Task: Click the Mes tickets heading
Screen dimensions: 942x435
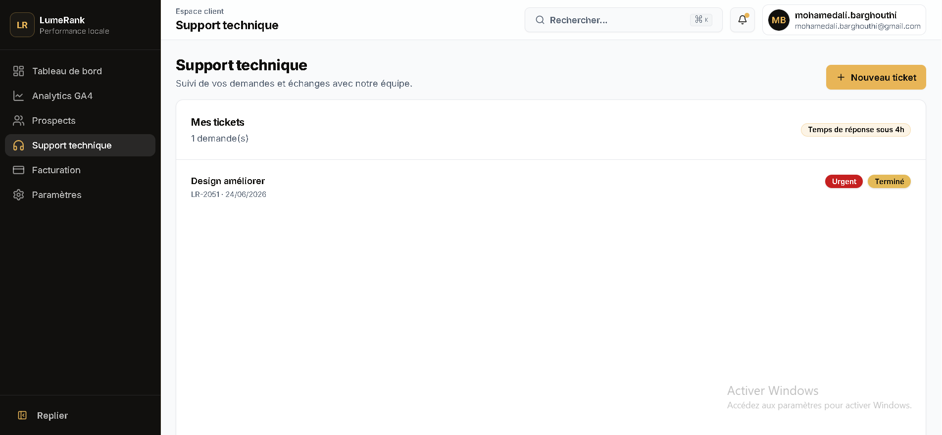Action: [217, 122]
